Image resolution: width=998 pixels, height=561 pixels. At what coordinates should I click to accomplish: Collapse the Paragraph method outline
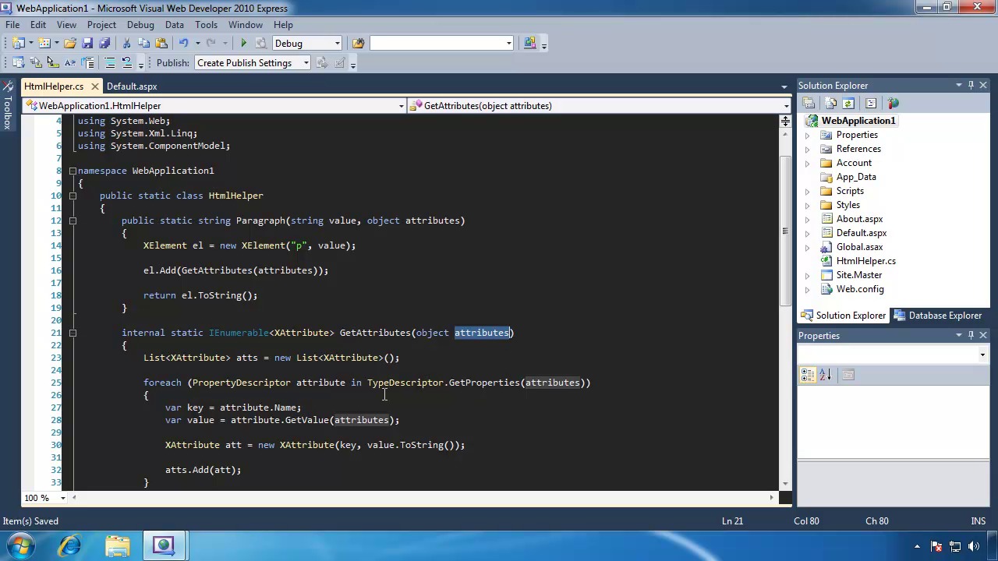pos(73,221)
